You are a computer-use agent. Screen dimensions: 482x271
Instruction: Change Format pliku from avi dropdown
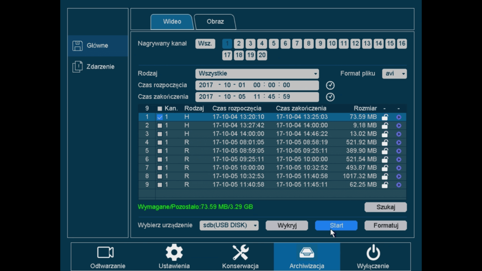click(x=394, y=73)
